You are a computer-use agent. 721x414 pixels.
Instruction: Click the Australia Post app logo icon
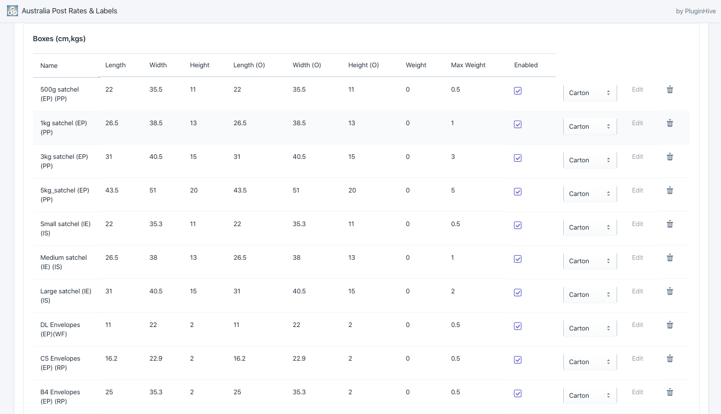coord(12,10)
